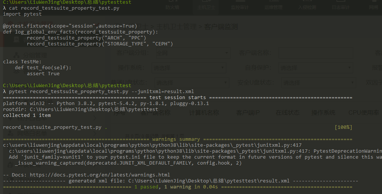Click the record_testsuite_property "ARCH", "PPC" line
This screenshot has height=194, width=382.
point(86,38)
